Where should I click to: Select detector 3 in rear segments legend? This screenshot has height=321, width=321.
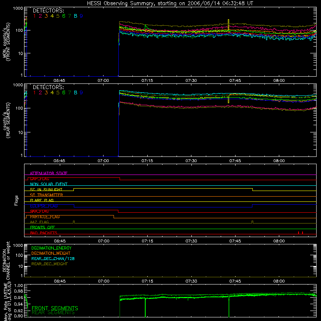click(46, 93)
